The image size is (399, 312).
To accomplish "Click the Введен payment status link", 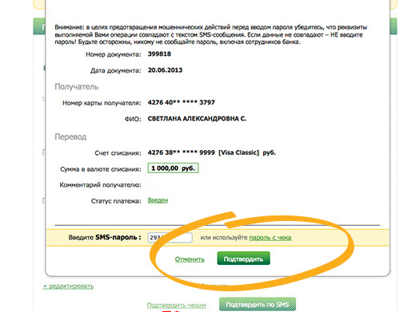I will point(158,200).
